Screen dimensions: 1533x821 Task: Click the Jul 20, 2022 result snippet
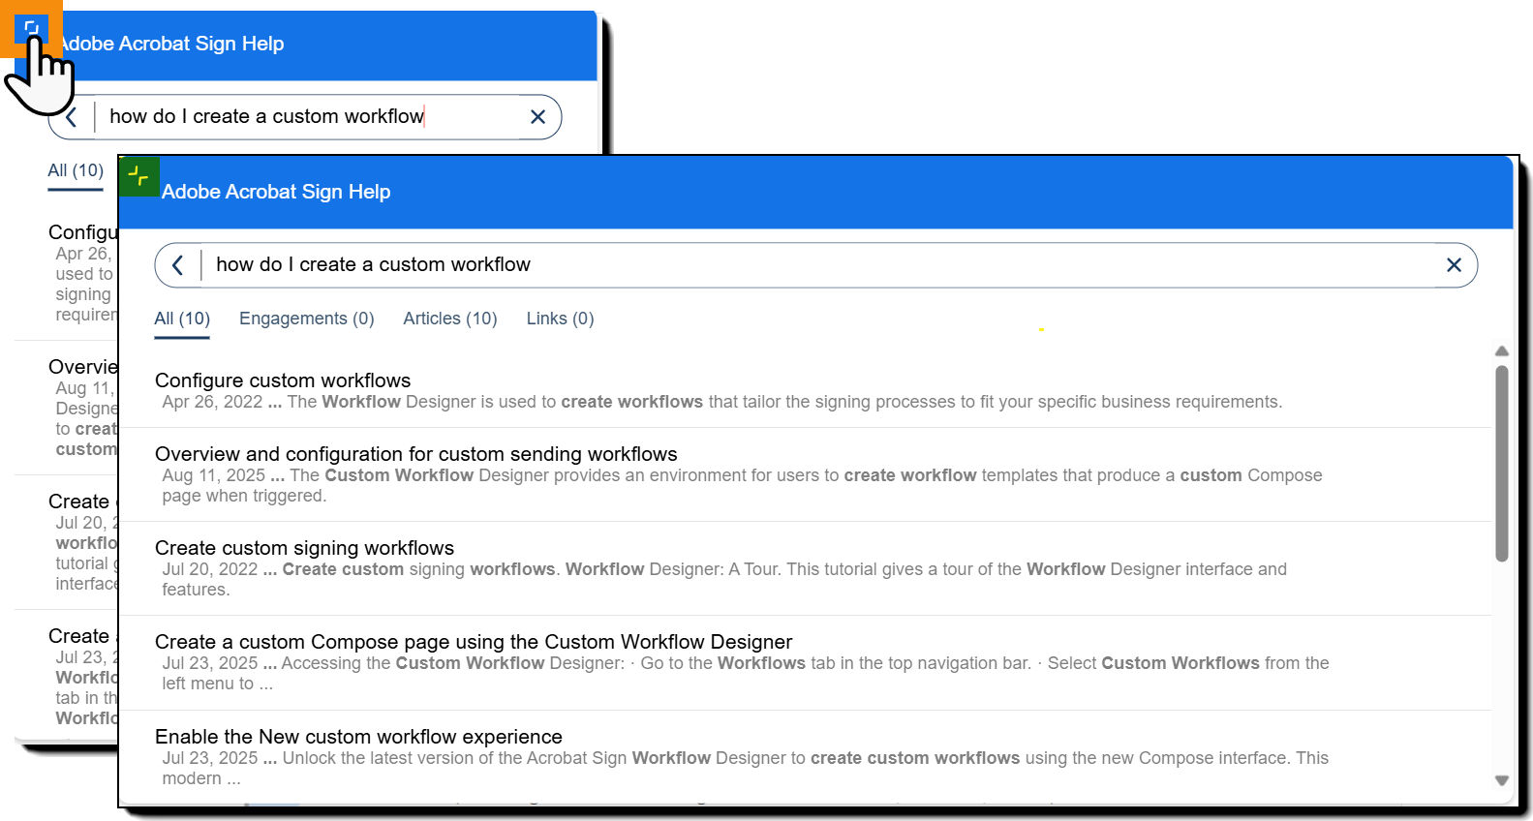[x=724, y=579]
